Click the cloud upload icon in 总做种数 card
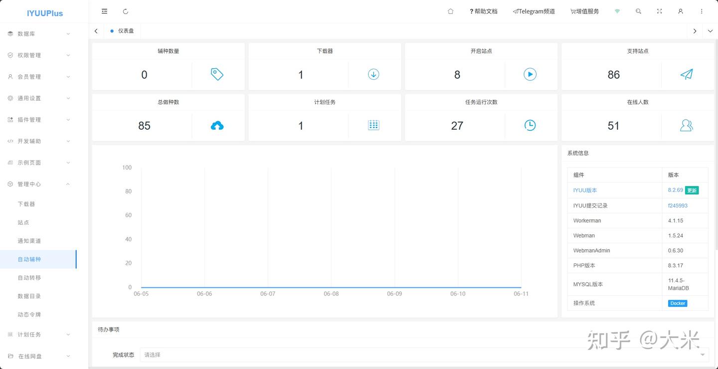Image resolution: width=718 pixels, height=369 pixels. [x=217, y=126]
